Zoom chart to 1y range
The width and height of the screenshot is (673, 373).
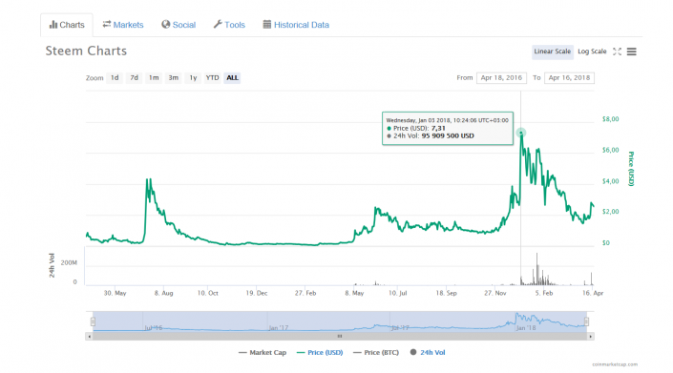pyautogui.click(x=193, y=77)
